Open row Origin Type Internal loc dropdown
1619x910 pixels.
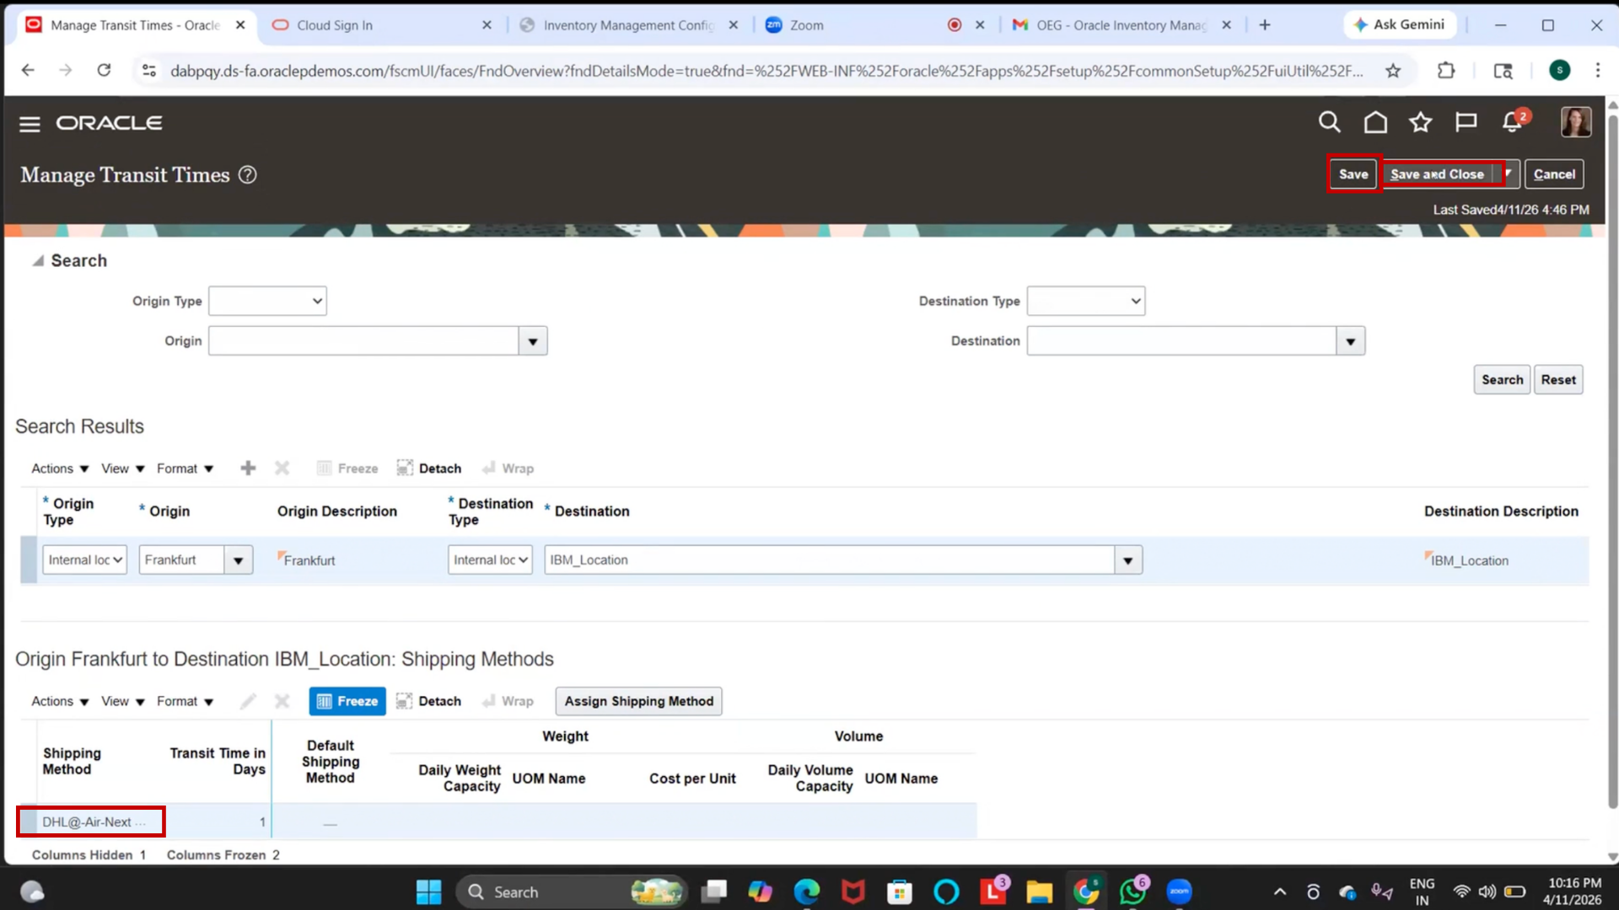click(84, 560)
